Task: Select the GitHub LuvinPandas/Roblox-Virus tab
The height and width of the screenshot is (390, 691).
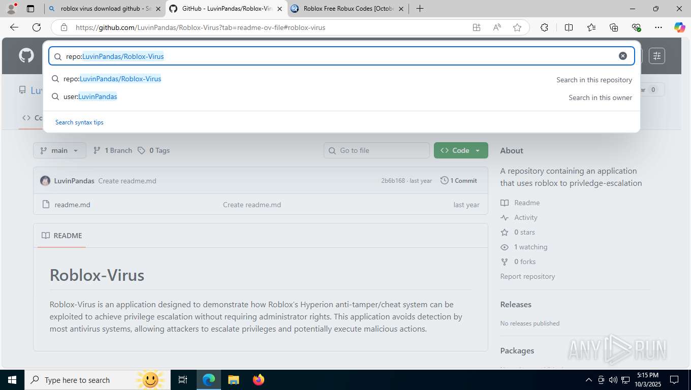Action: pos(226,9)
